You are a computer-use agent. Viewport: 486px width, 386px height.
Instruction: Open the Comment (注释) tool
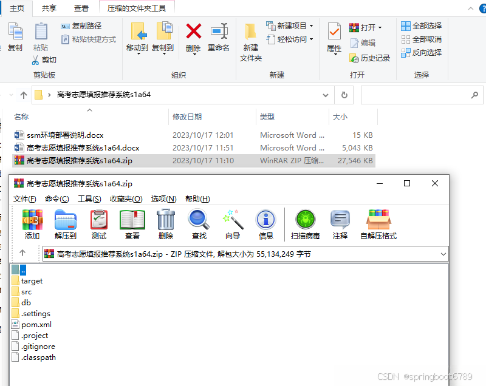point(340,225)
